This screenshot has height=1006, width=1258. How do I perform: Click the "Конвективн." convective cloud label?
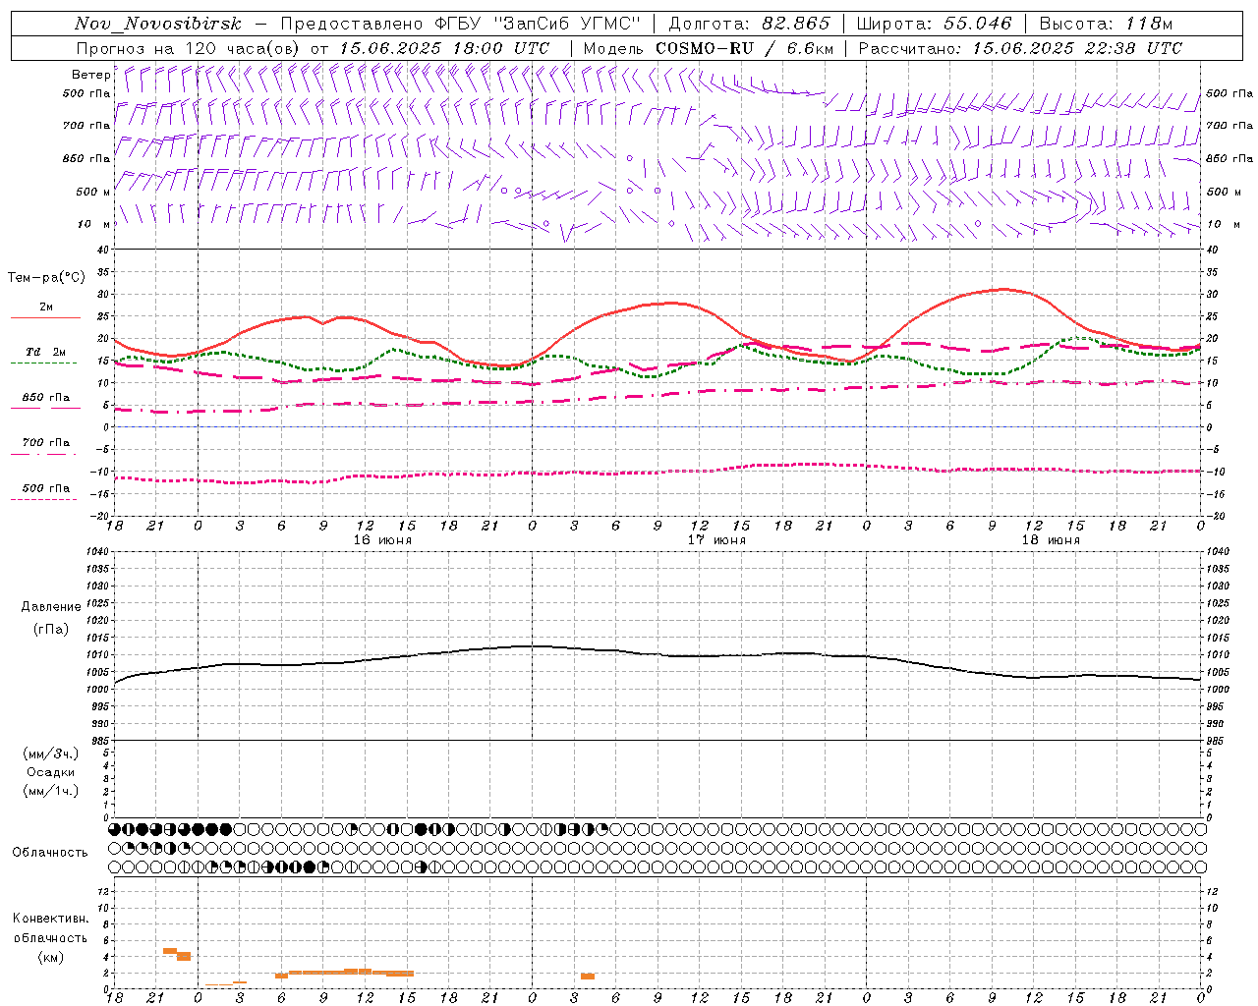[50, 919]
